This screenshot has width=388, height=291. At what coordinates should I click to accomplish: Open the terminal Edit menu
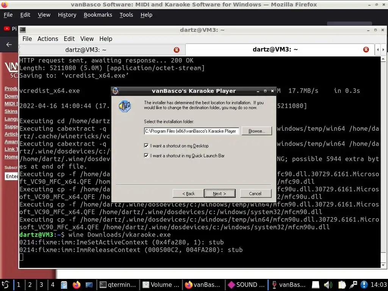pyautogui.click(x=69, y=39)
